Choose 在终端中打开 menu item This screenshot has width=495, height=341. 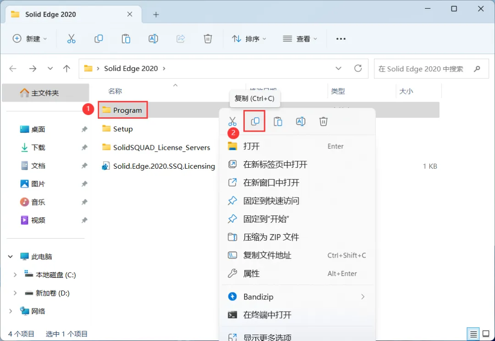click(297, 315)
